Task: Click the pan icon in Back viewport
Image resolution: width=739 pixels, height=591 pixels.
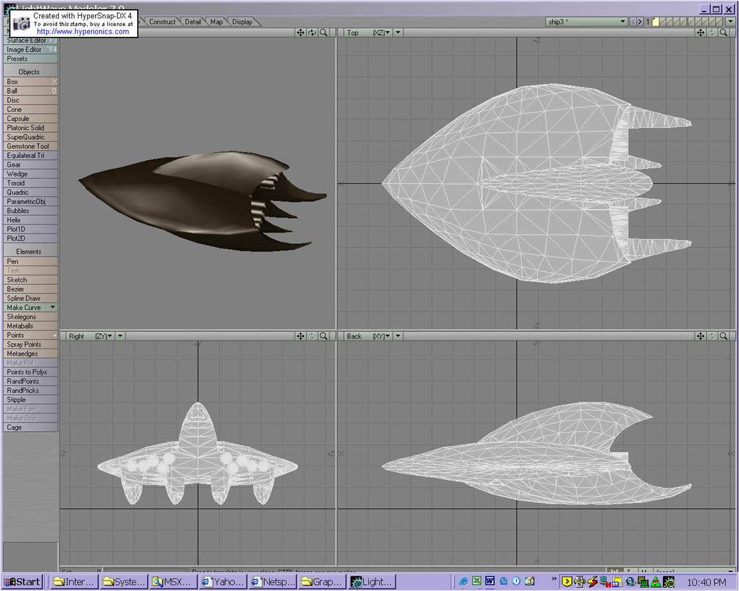Action: pyautogui.click(x=700, y=336)
